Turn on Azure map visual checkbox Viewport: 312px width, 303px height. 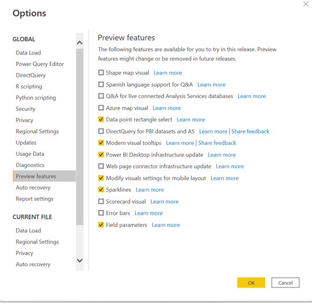101,108
